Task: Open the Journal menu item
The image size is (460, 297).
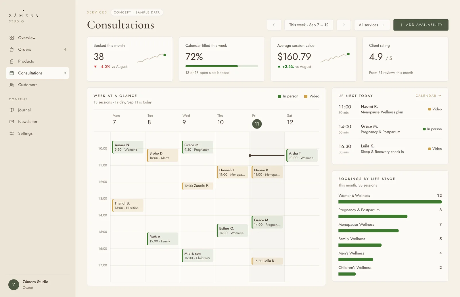Action: (x=37, y=110)
